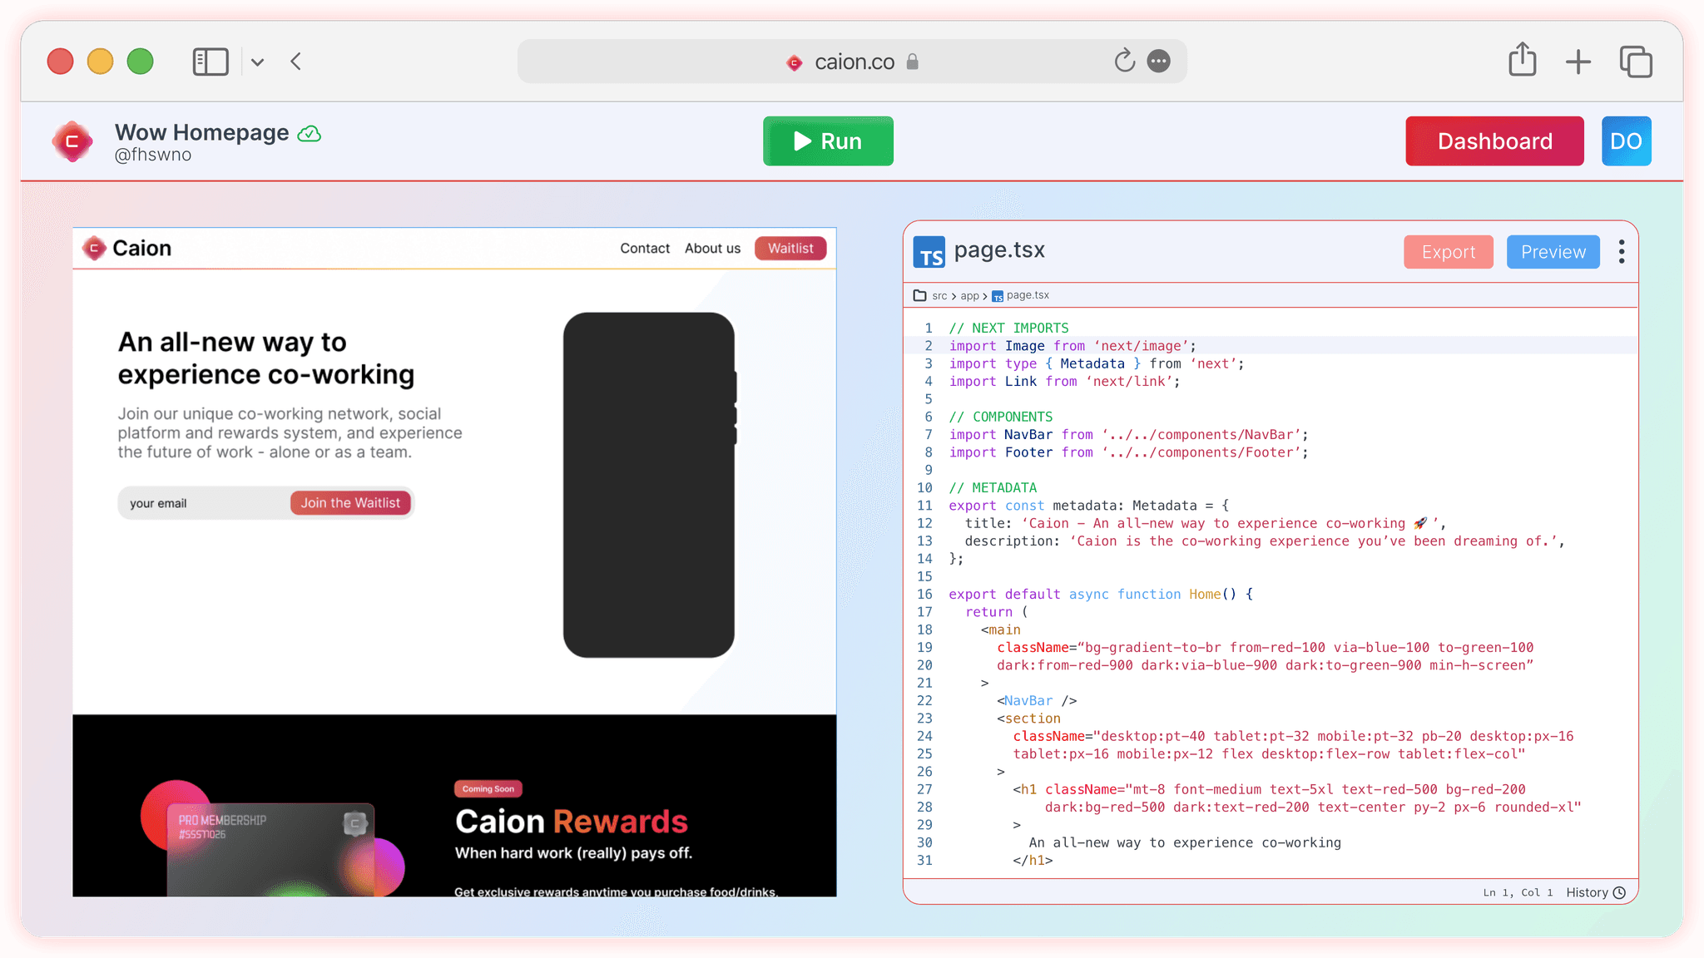Click the lock icon in the address bar
This screenshot has height=958, width=1704.
coord(912,62)
